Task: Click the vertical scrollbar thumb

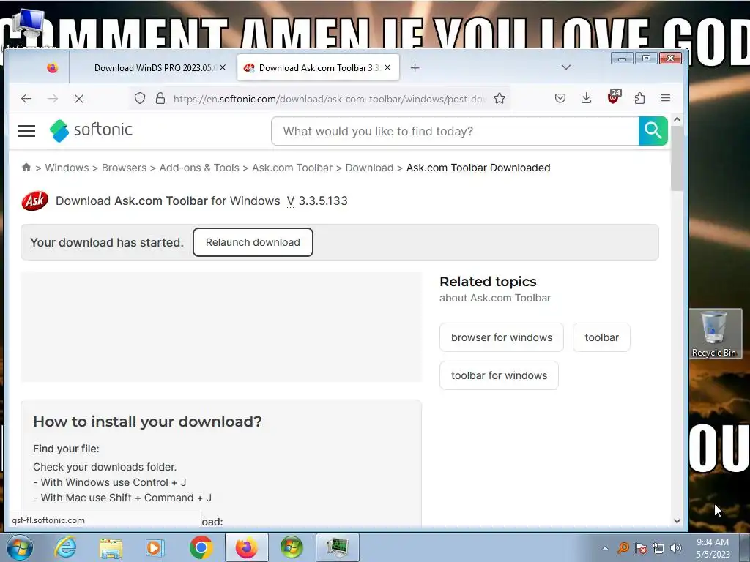Action: tap(677, 159)
